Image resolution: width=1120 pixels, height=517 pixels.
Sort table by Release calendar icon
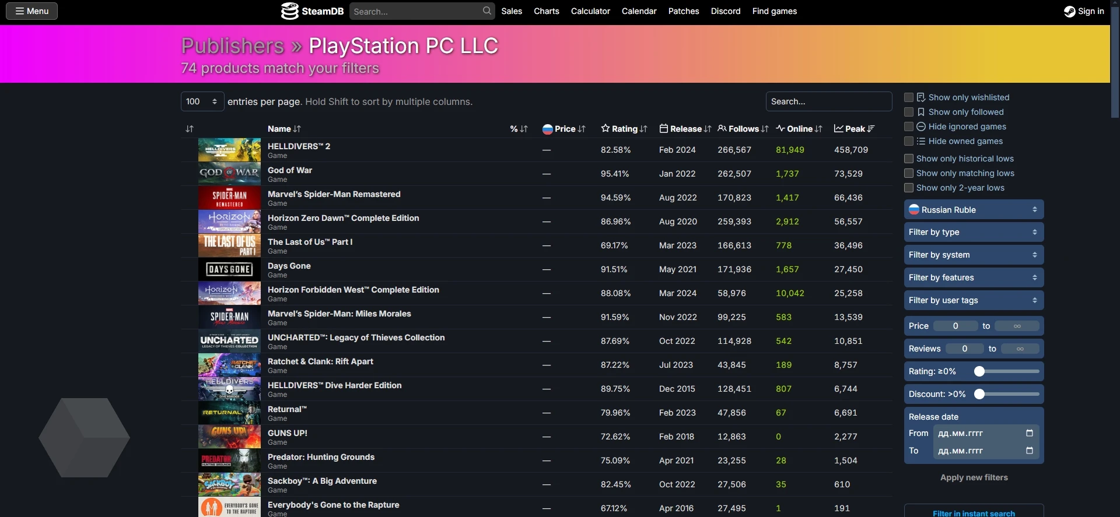point(663,128)
